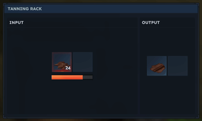Click the empty Input panel area above the hide slot
202x121 pixels.
point(72,40)
